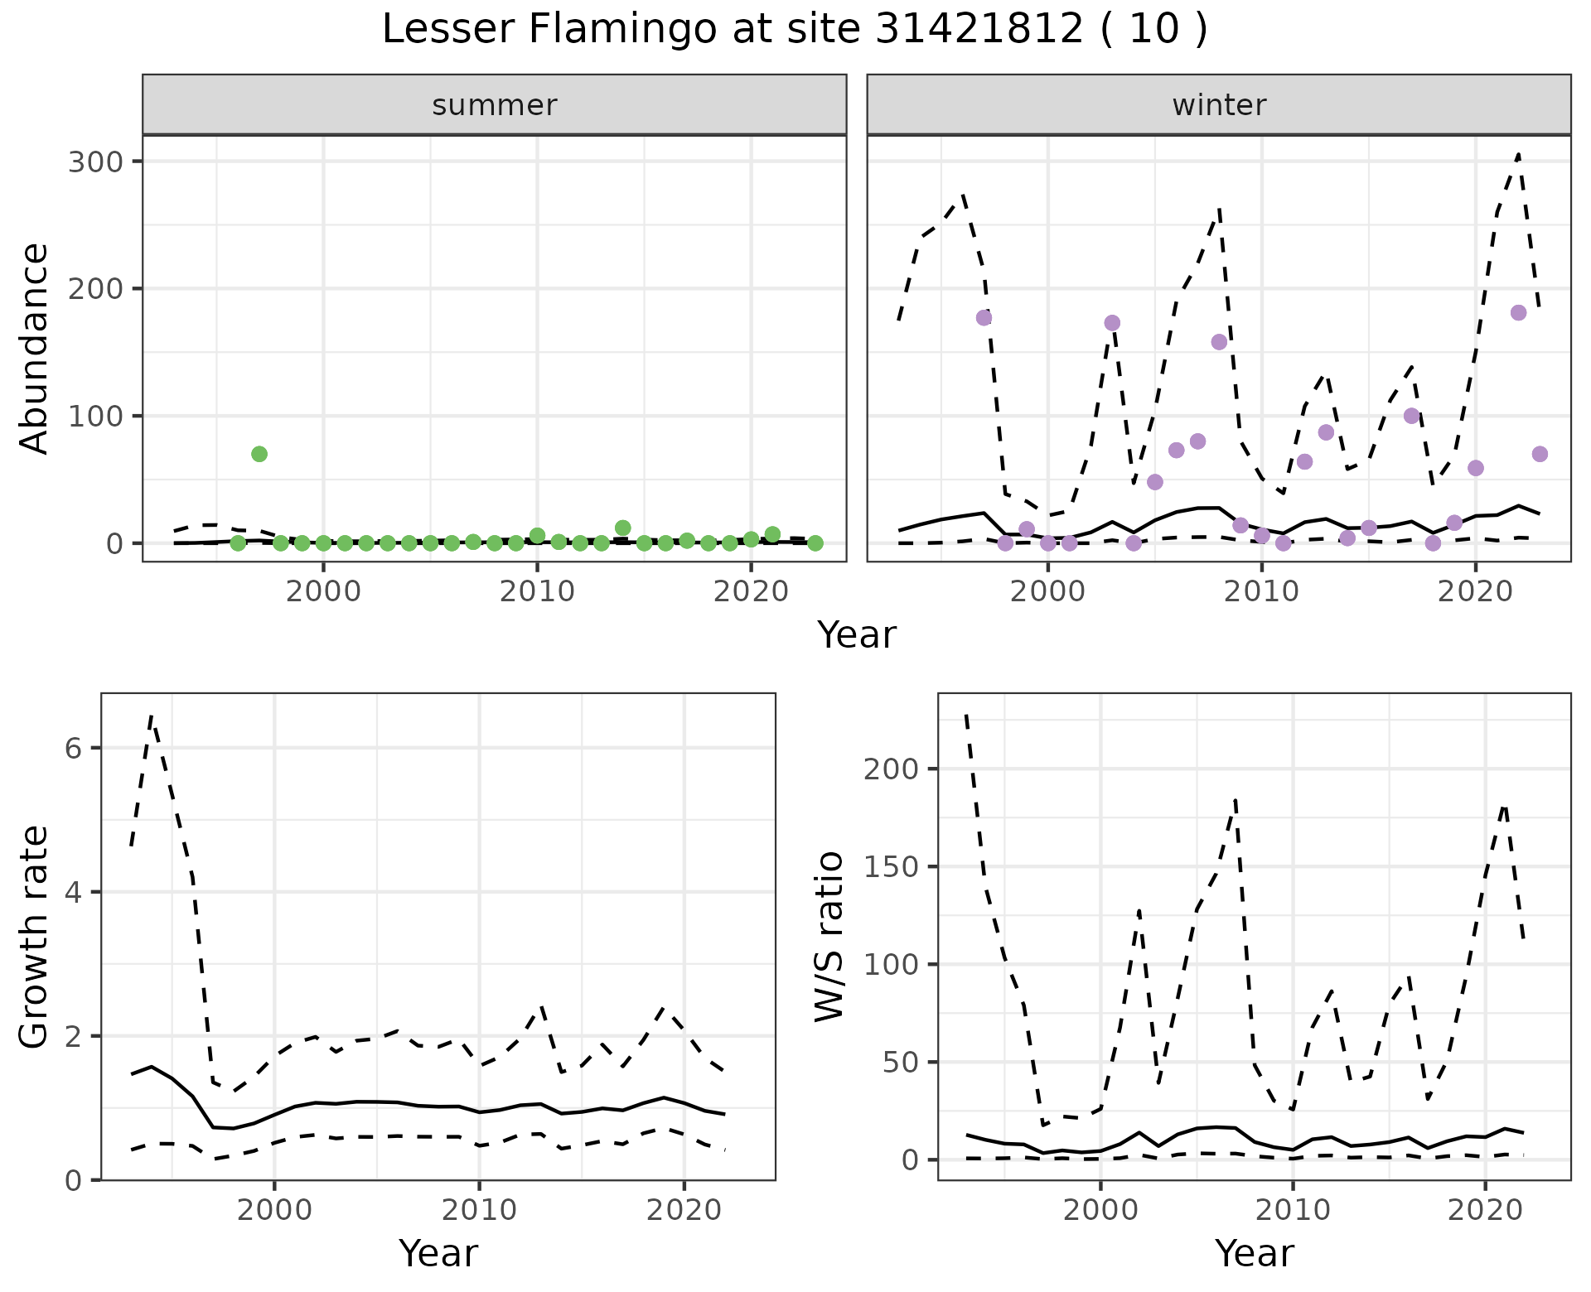Screen dimensions: 1591x1292
Task: Click the green summer point at 2014
Action: [x=623, y=528]
